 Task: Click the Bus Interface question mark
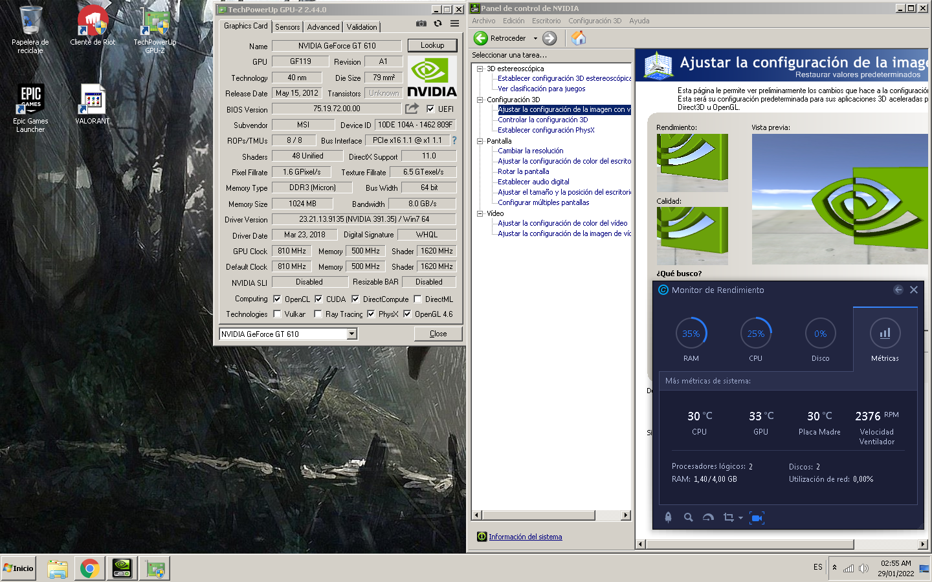pyautogui.click(x=454, y=140)
